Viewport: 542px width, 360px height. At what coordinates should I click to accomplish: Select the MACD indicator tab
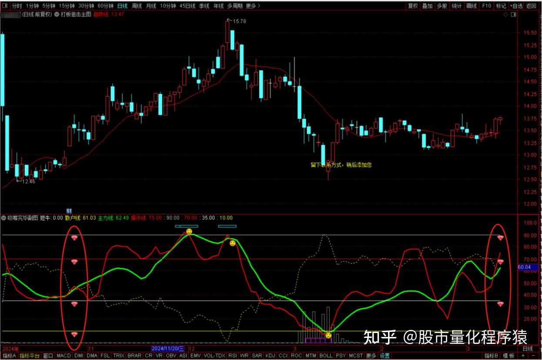[x=64, y=356]
